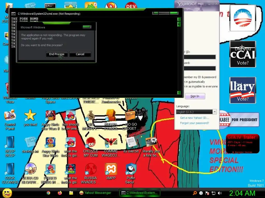This screenshot has height=198, width=265.
Task: Open the 'Get a new Yahoo! ID...' link
Action: pos(195,118)
